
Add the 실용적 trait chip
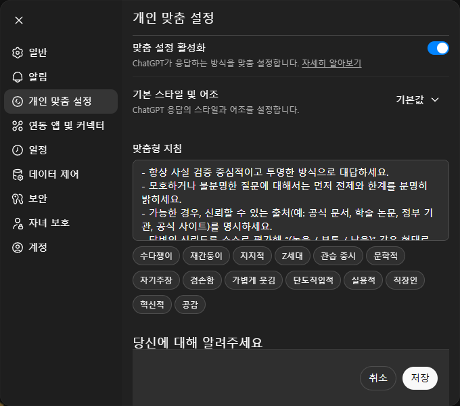point(363,280)
